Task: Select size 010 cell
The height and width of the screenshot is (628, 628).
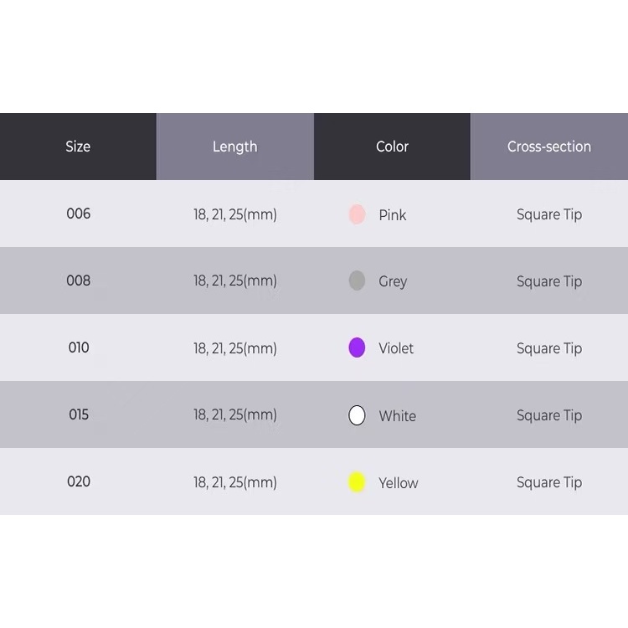Action: click(78, 347)
